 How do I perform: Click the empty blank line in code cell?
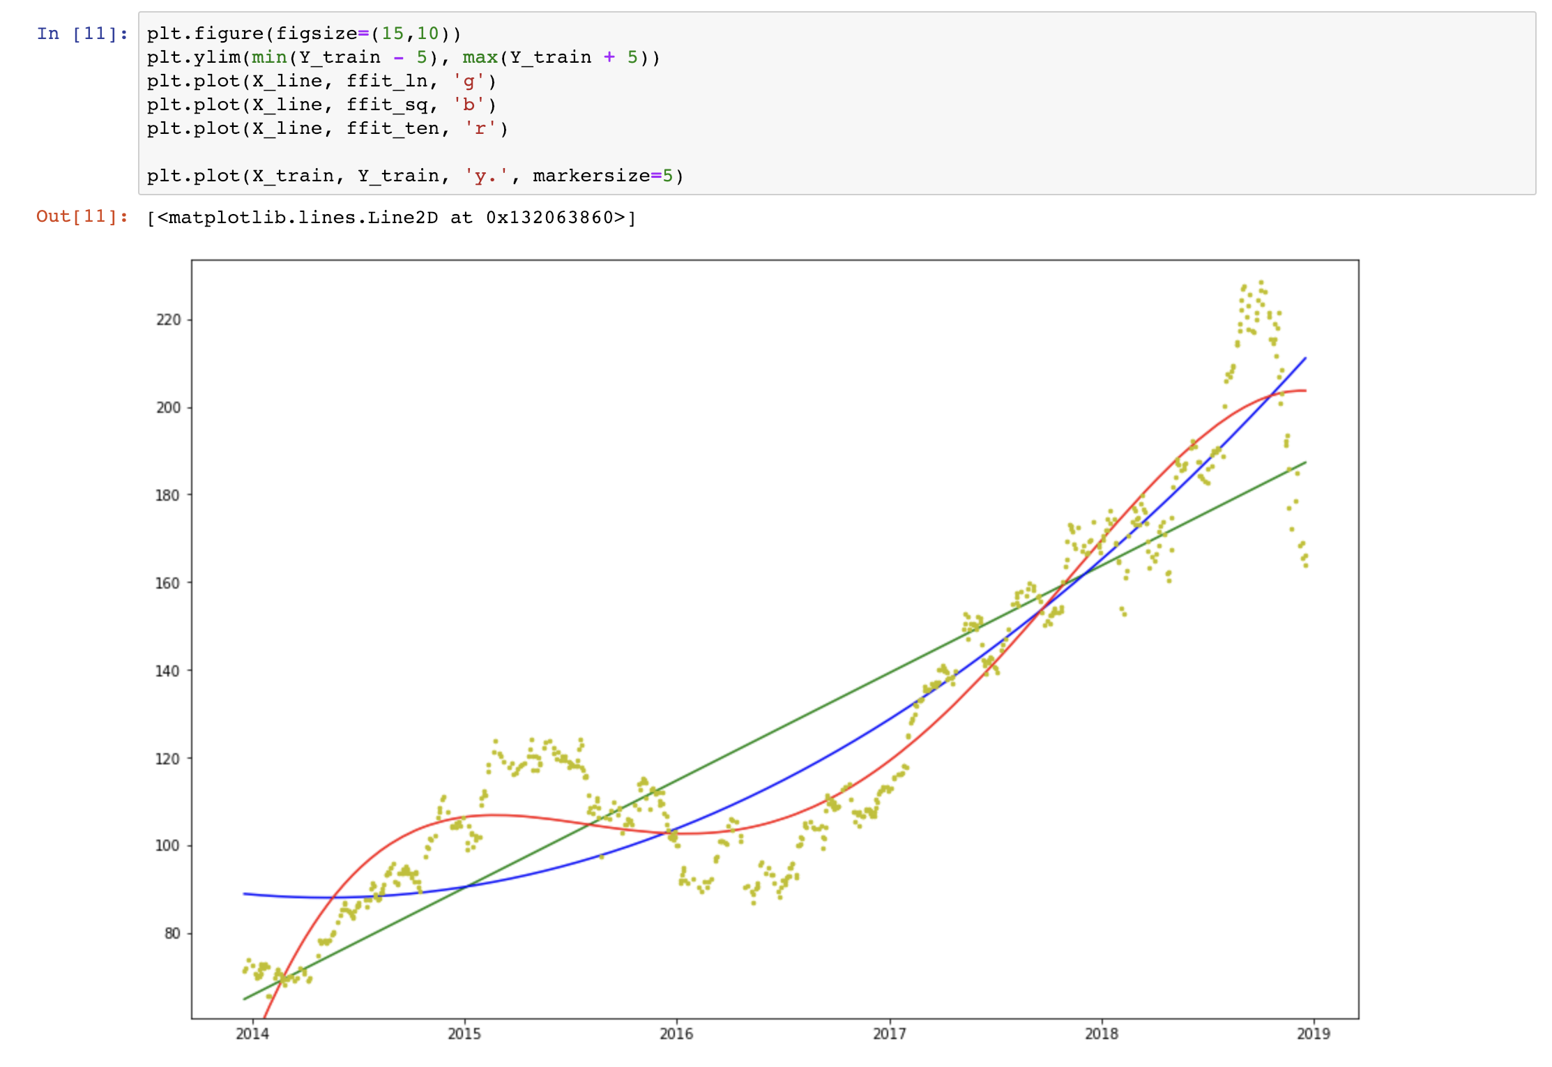(x=418, y=152)
